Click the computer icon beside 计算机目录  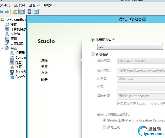pos(7,29)
